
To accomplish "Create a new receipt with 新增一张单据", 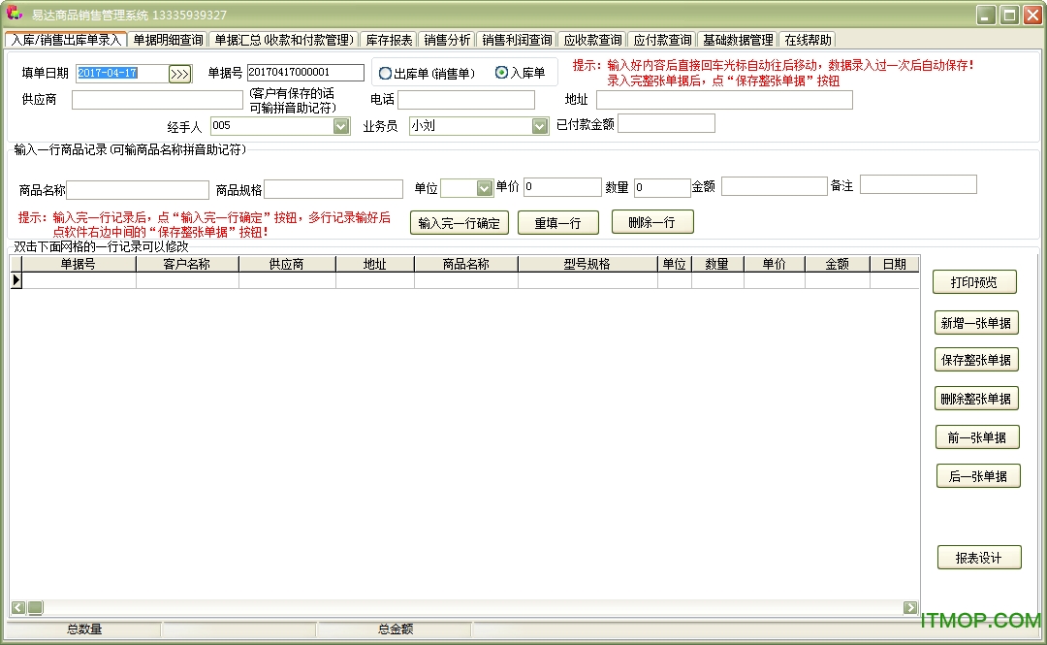I will coord(976,323).
